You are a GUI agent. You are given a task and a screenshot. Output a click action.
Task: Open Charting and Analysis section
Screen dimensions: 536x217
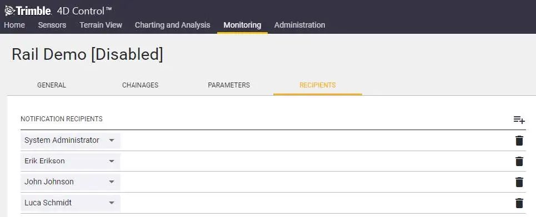coord(172,25)
